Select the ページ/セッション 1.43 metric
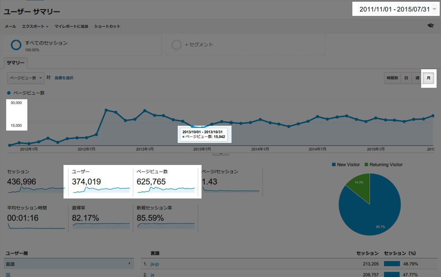Image resolution: width=441 pixels, height=277 pixels. 230,182
